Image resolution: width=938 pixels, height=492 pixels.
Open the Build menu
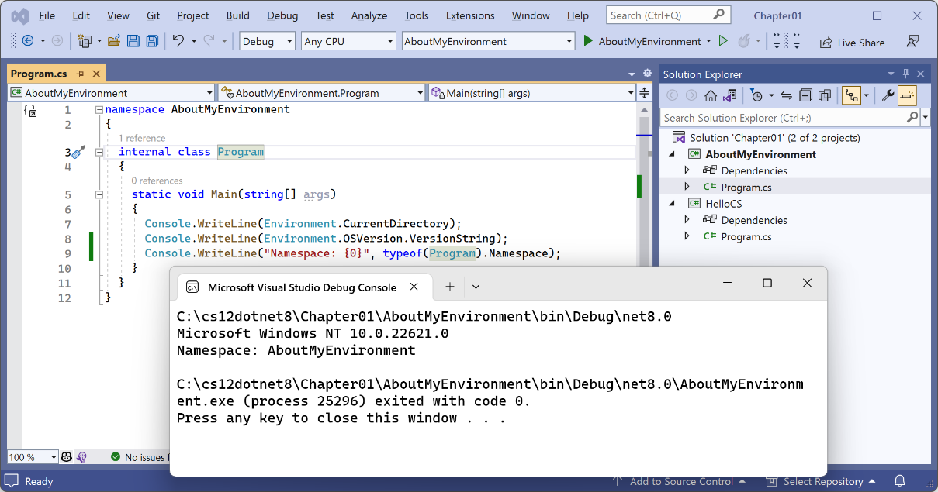238,15
